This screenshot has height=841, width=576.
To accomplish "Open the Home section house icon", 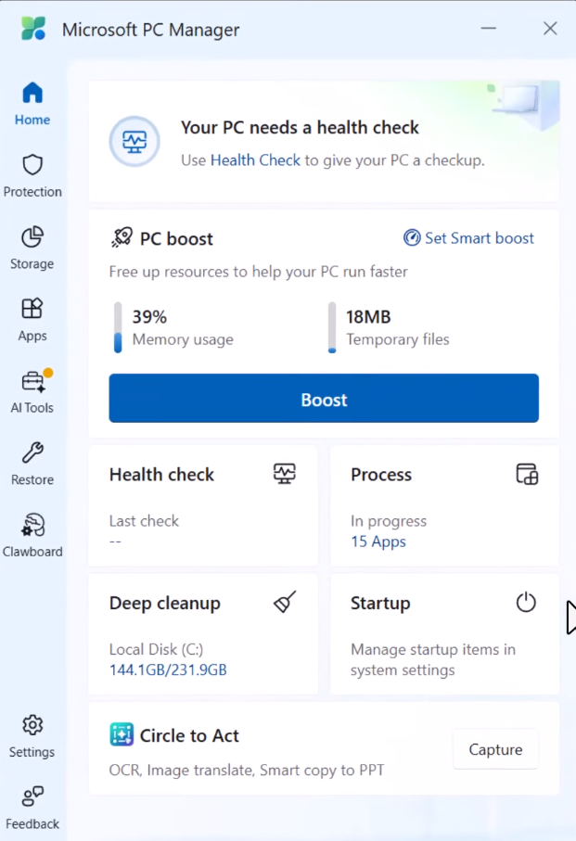I will tap(32, 92).
